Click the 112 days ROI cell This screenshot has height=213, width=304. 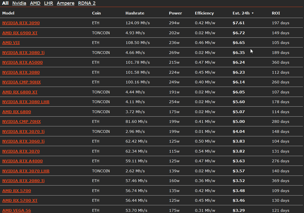click(281, 72)
